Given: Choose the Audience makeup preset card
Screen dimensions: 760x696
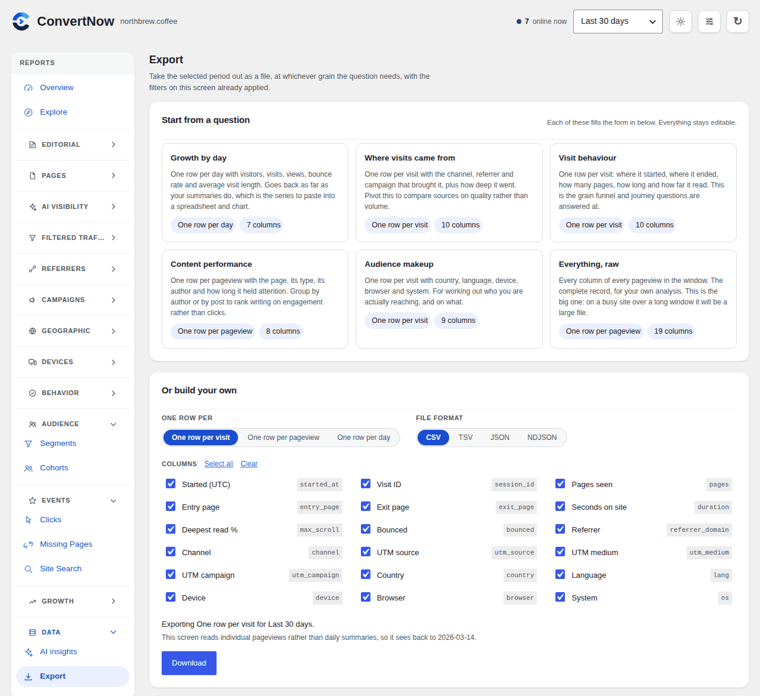Looking at the screenshot, I should pyautogui.click(x=449, y=299).
